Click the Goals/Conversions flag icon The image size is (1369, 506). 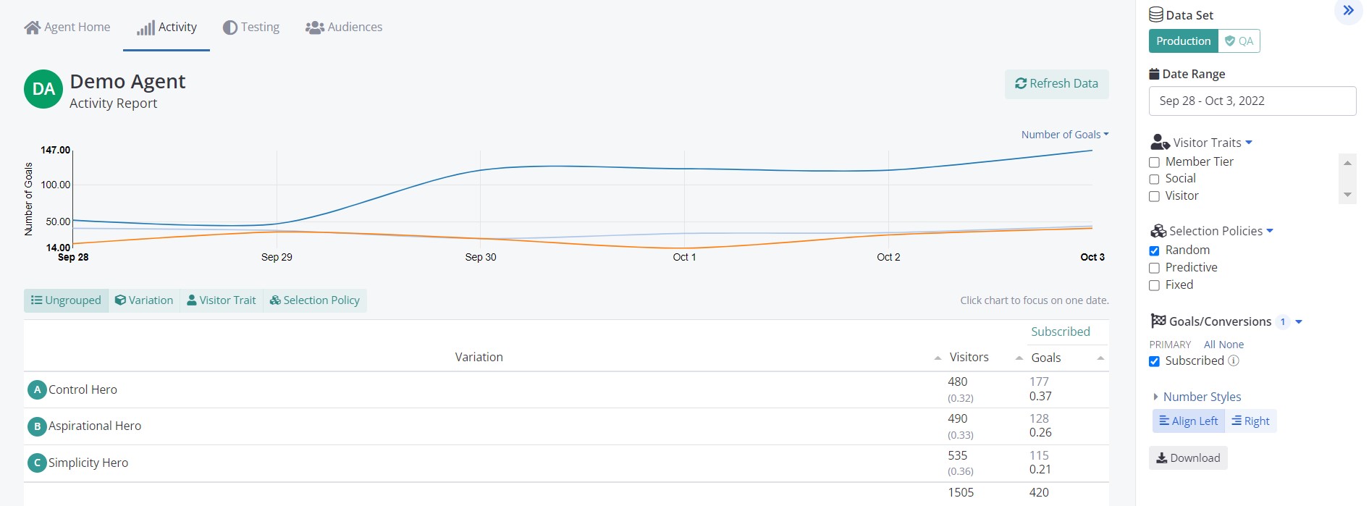(x=1158, y=321)
